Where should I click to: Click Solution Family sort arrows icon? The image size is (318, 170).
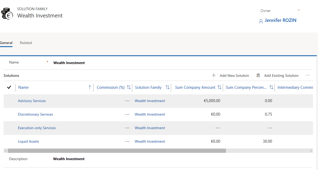click(x=168, y=87)
